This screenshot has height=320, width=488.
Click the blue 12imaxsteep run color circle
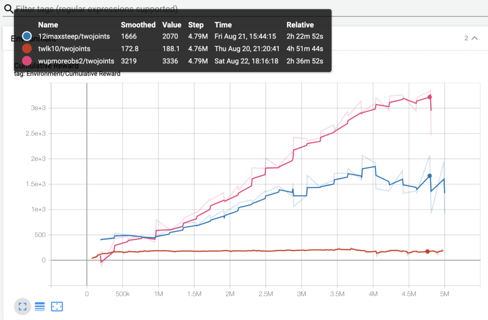pyautogui.click(x=27, y=36)
